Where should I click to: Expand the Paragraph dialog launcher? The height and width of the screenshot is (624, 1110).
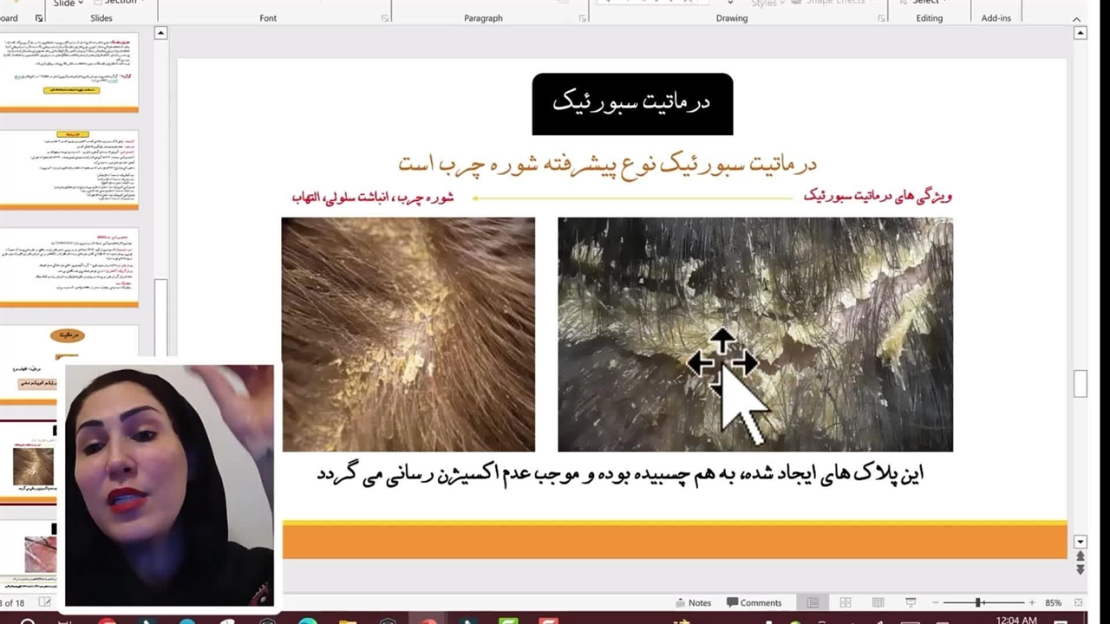click(x=582, y=18)
